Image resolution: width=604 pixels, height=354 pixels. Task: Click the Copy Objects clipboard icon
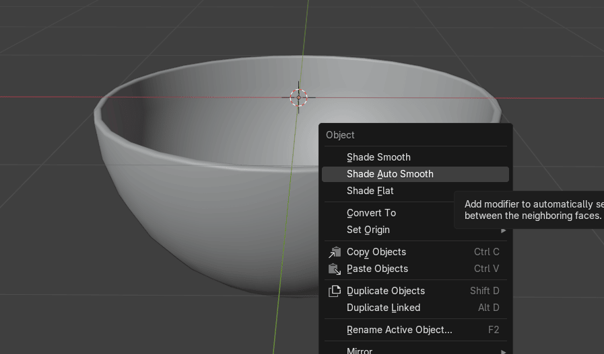coord(335,253)
